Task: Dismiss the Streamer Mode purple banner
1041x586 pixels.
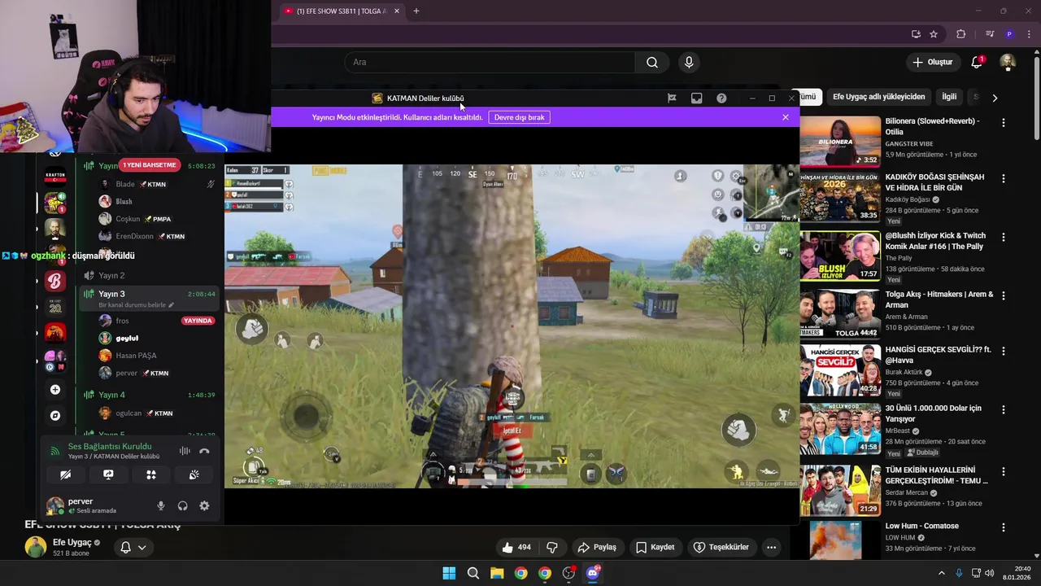Action: pyautogui.click(x=786, y=117)
